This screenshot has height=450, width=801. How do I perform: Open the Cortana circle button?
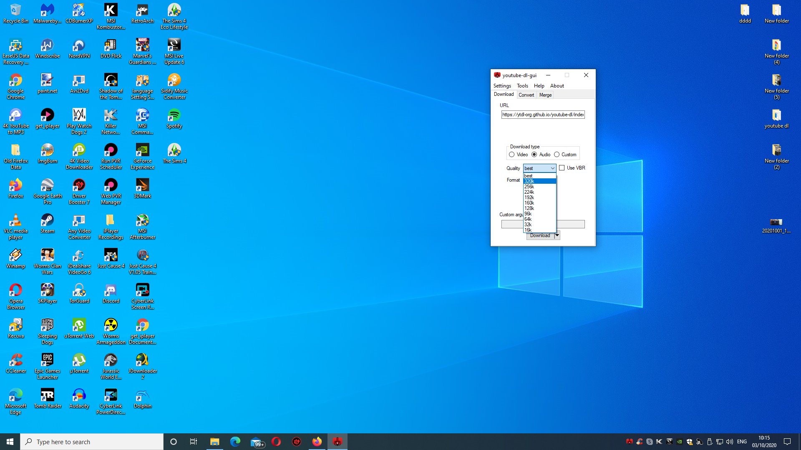point(174,442)
